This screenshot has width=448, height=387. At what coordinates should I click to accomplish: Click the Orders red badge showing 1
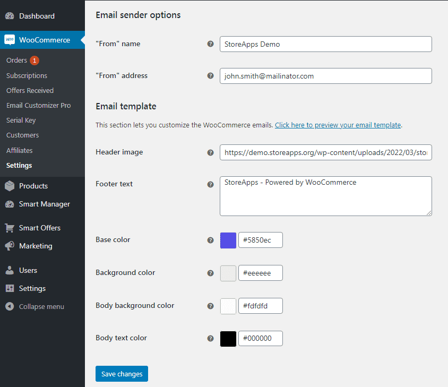[x=35, y=61]
